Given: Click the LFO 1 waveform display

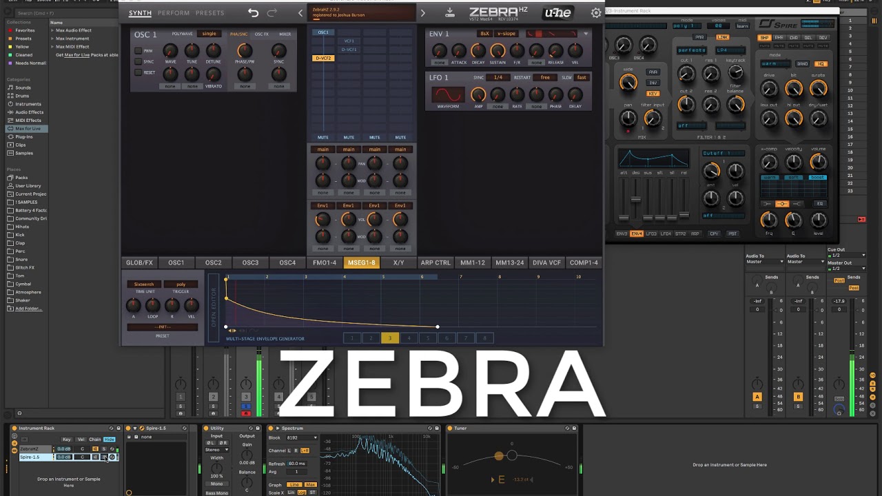Looking at the screenshot, I should tap(448, 95).
